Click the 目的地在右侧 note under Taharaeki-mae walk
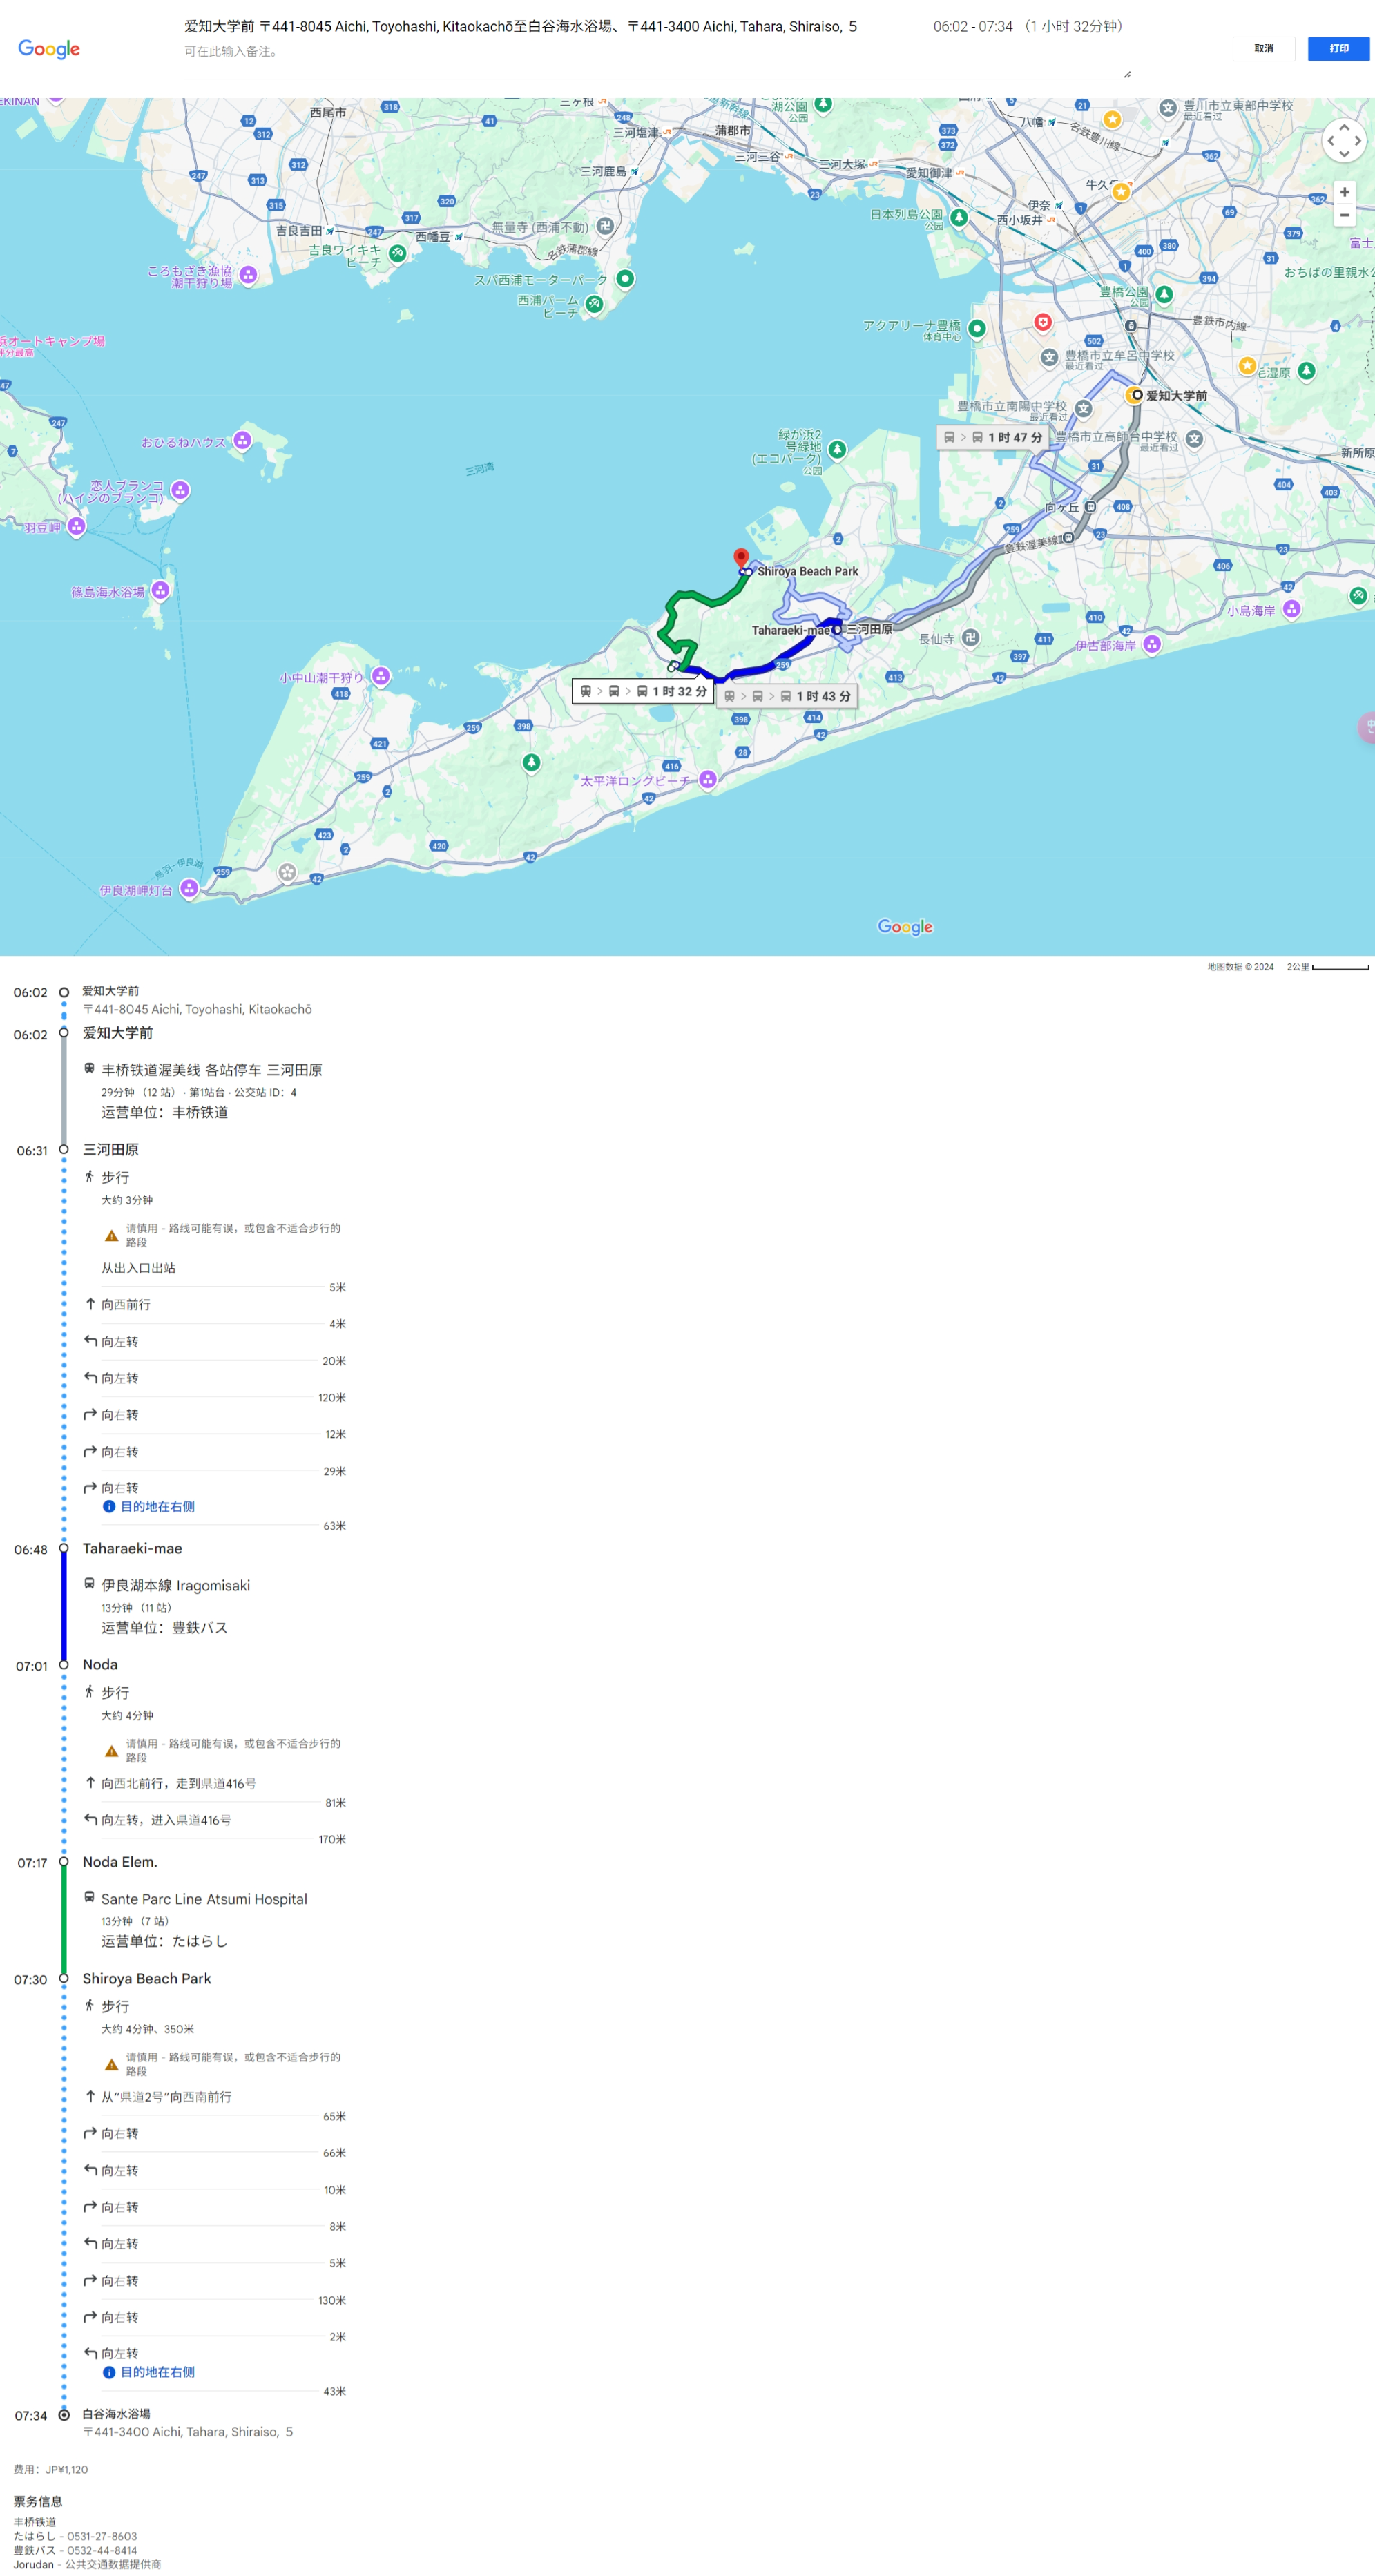Image resolution: width=1375 pixels, height=2576 pixels. click(x=149, y=1507)
